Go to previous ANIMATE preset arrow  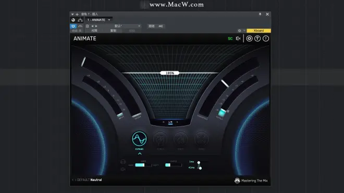(72, 180)
